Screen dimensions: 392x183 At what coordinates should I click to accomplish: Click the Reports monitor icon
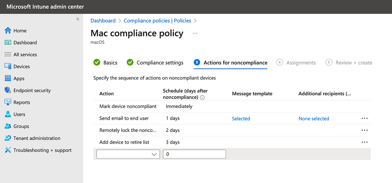click(8, 102)
